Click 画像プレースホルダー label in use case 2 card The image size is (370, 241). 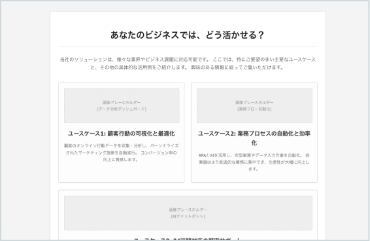tap(254, 102)
